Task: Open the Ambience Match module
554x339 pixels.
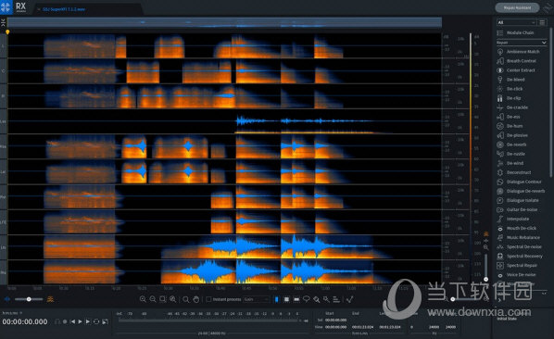Action: point(518,52)
